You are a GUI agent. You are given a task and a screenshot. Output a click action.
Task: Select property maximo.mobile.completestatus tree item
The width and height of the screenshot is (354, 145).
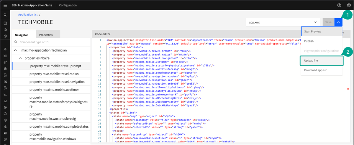(50, 126)
